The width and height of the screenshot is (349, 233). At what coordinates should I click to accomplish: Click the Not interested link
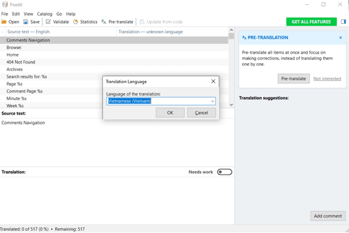pyautogui.click(x=327, y=79)
